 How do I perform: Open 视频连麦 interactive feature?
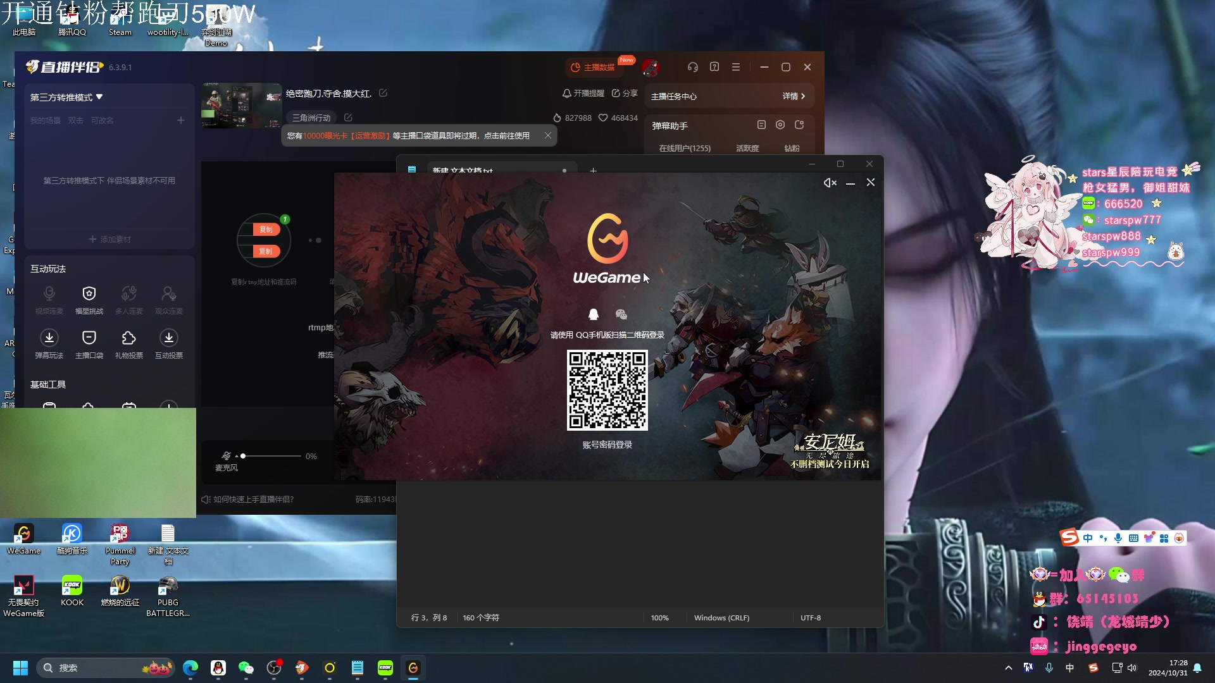coord(49,300)
